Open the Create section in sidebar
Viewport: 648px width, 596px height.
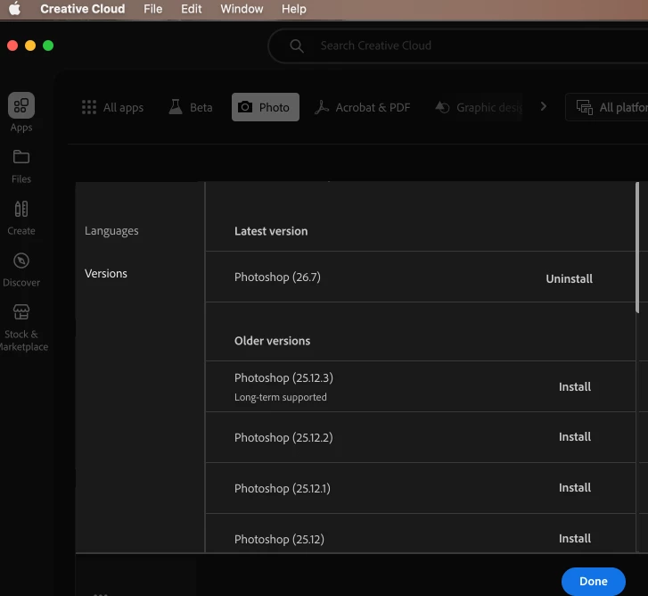coord(21,219)
